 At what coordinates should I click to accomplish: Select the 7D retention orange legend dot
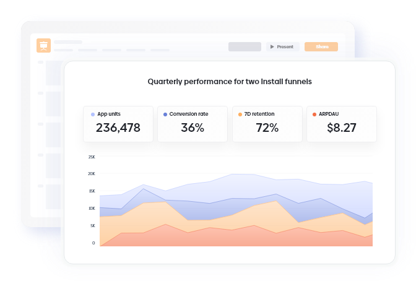[x=240, y=115]
